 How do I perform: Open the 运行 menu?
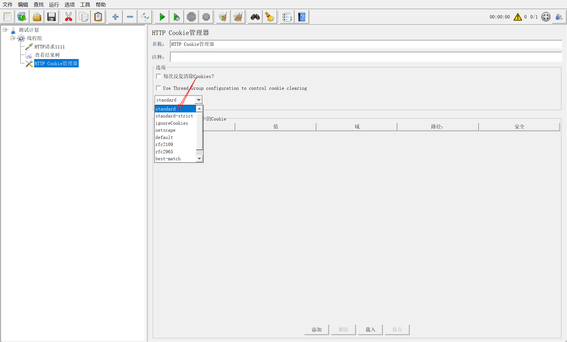click(54, 4)
